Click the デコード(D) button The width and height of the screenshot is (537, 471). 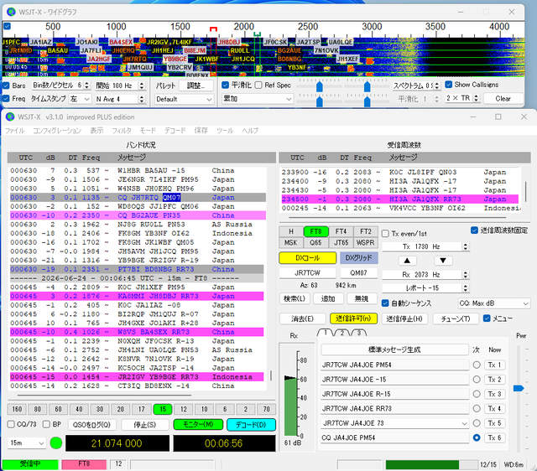click(251, 424)
